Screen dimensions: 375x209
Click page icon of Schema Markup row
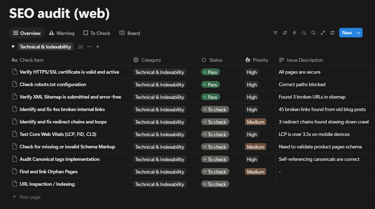click(x=15, y=146)
